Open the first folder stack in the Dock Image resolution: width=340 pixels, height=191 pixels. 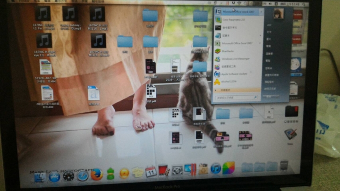tap(247, 167)
